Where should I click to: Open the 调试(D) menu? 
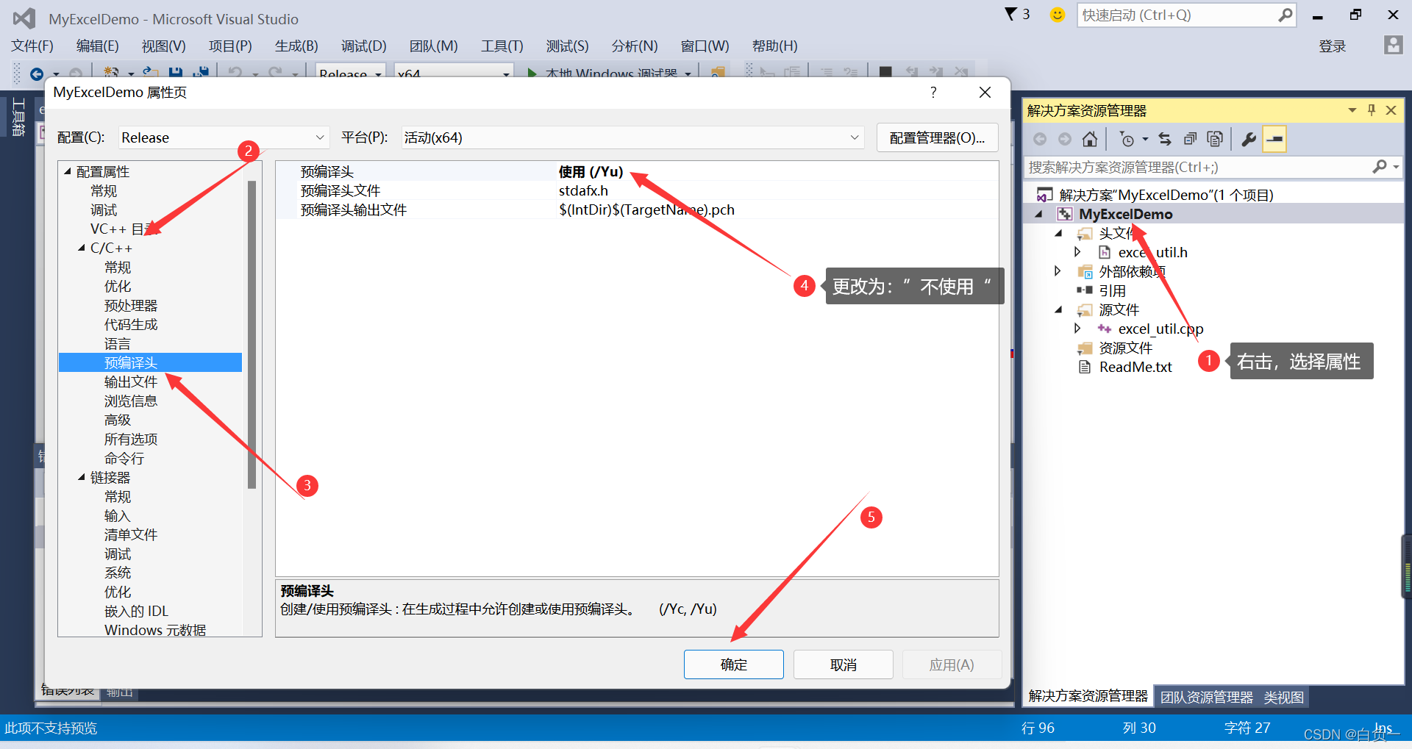click(x=363, y=46)
